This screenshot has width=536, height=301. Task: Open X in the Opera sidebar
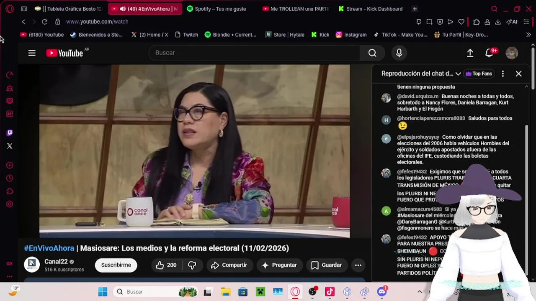tap(10, 146)
